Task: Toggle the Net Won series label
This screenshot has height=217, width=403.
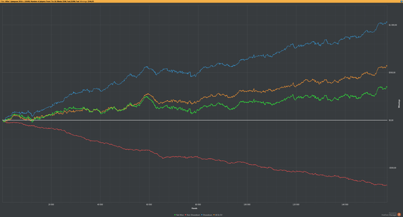Action: pos(180,215)
